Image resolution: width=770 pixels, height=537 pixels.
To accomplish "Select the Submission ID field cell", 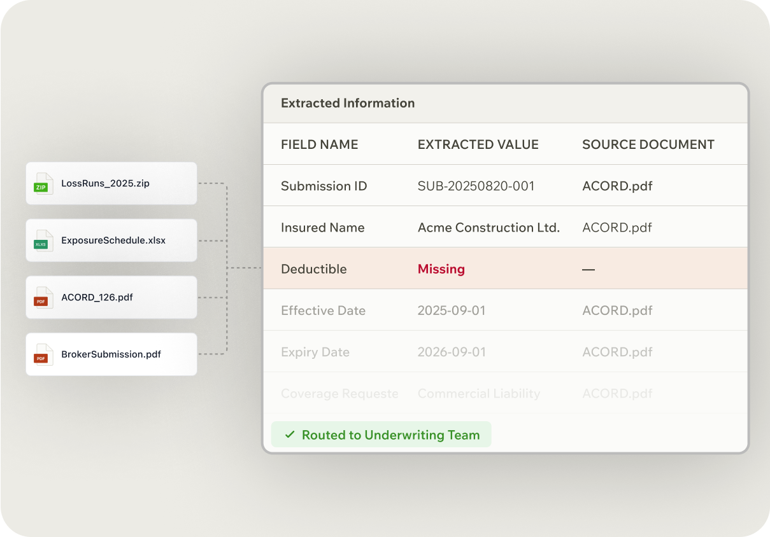I will [324, 186].
